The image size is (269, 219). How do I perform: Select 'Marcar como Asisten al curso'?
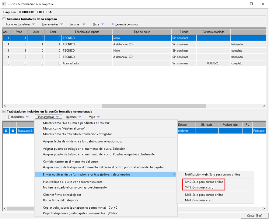click(x=64, y=128)
